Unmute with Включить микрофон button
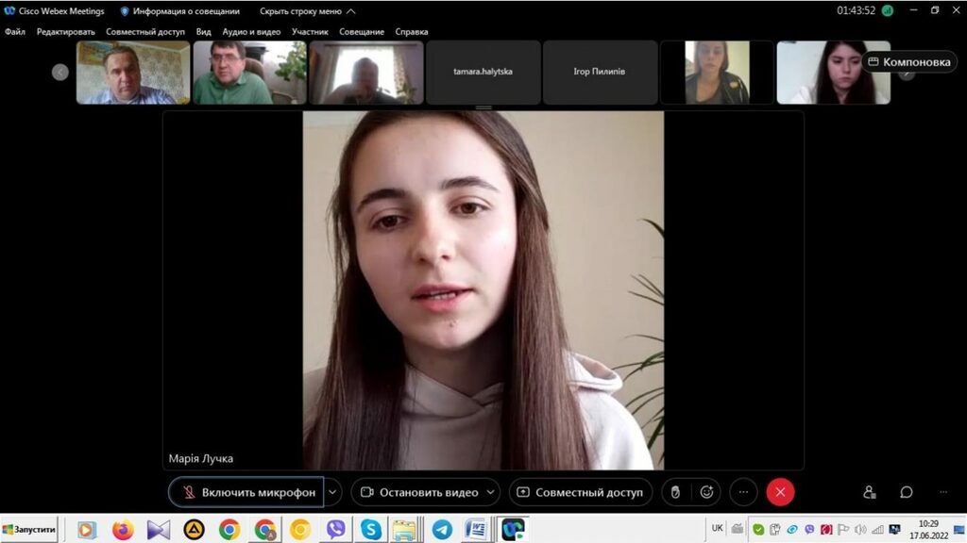Viewport: 967px width, 543px height. tap(247, 492)
